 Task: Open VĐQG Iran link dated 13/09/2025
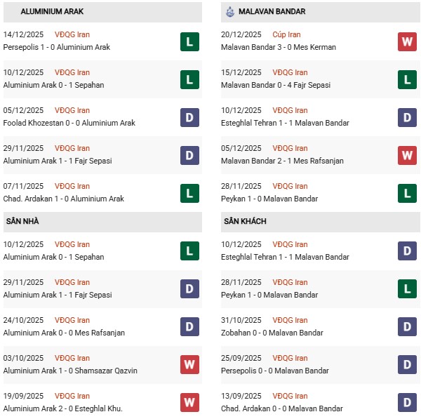tap(290, 396)
